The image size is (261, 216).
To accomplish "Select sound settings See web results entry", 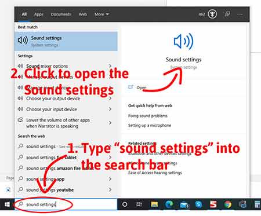I will coord(66,147).
